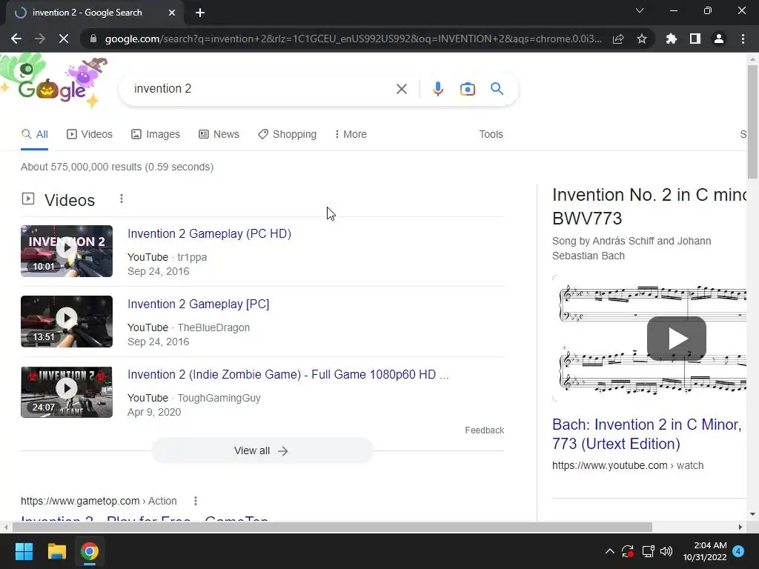Search by image camera icon
The width and height of the screenshot is (759, 569).
[467, 89]
